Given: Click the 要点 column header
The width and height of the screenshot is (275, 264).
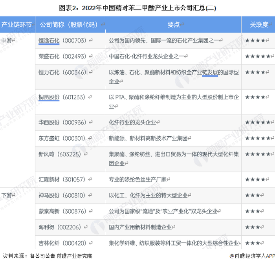Looking at the screenshot, I should click(x=174, y=25).
